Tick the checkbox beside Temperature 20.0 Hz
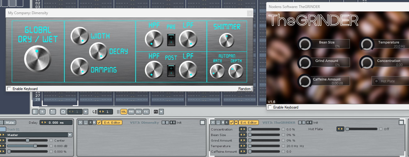The width and height of the screenshot is (409, 157). point(283,146)
